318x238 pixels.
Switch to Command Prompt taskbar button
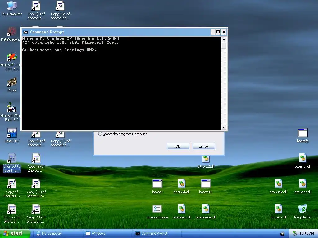[157, 233]
